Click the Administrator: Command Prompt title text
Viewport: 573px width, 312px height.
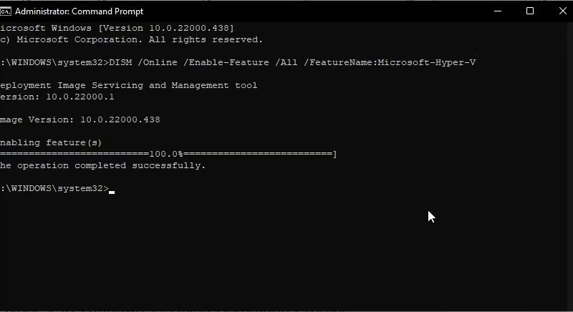pyautogui.click(x=79, y=11)
